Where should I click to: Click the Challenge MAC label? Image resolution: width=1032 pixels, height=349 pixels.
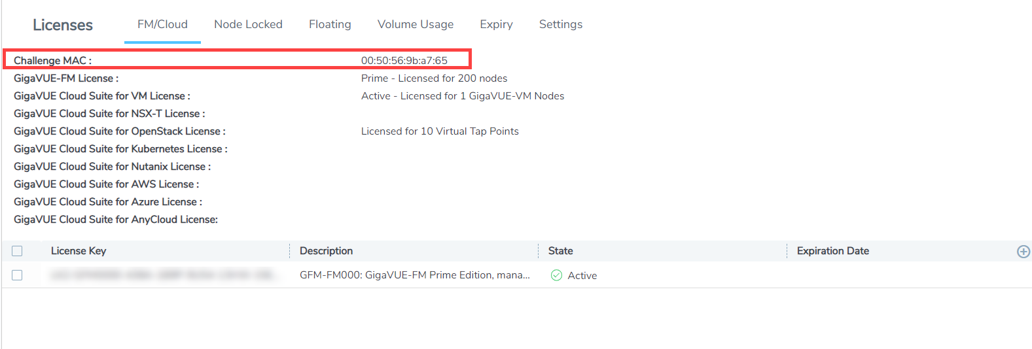coord(52,60)
